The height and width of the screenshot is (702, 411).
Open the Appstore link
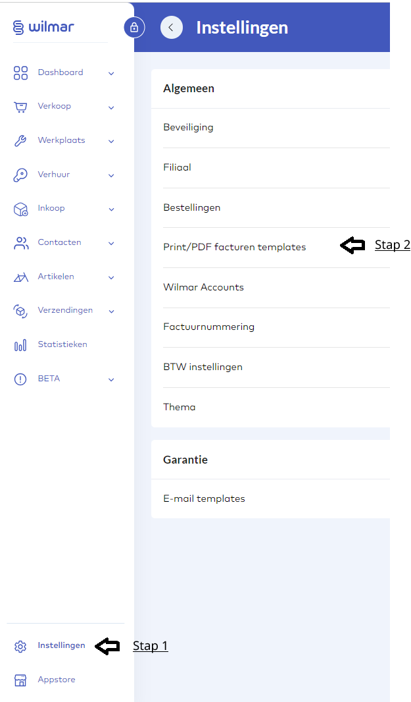57,680
